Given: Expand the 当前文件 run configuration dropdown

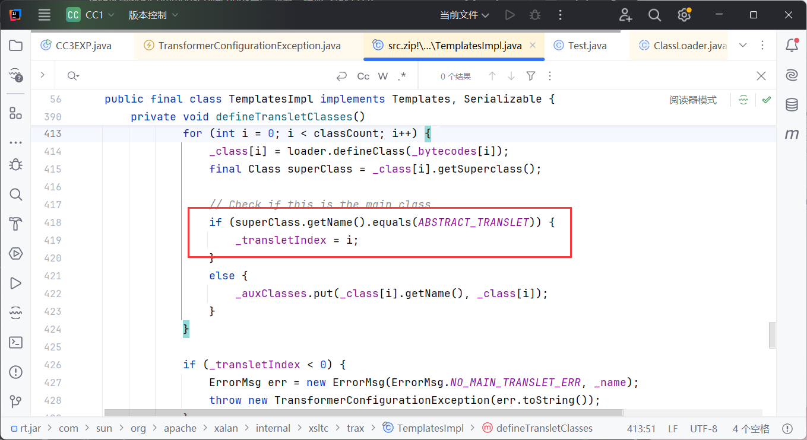Looking at the screenshot, I should coord(464,15).
